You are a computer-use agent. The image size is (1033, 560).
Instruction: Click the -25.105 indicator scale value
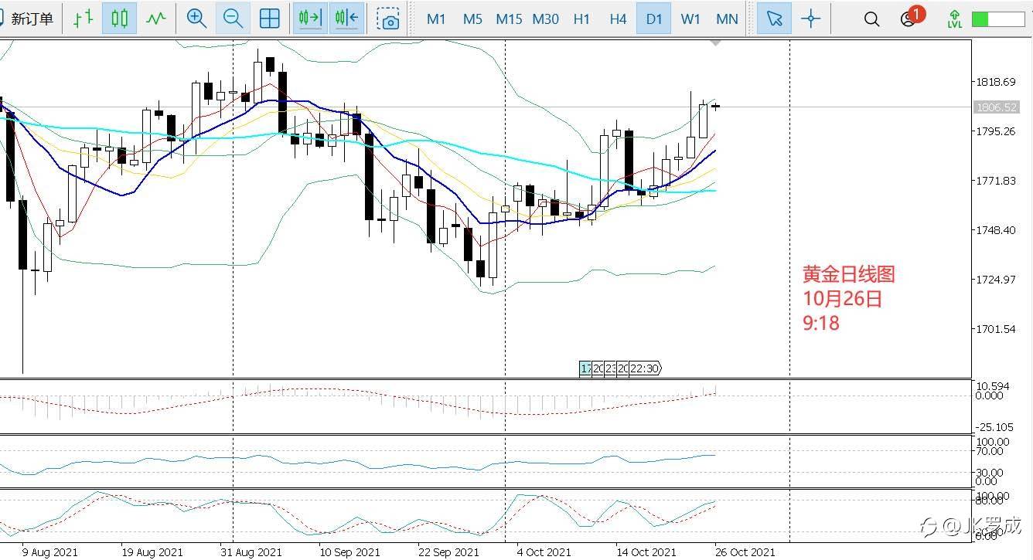(995, 427)
